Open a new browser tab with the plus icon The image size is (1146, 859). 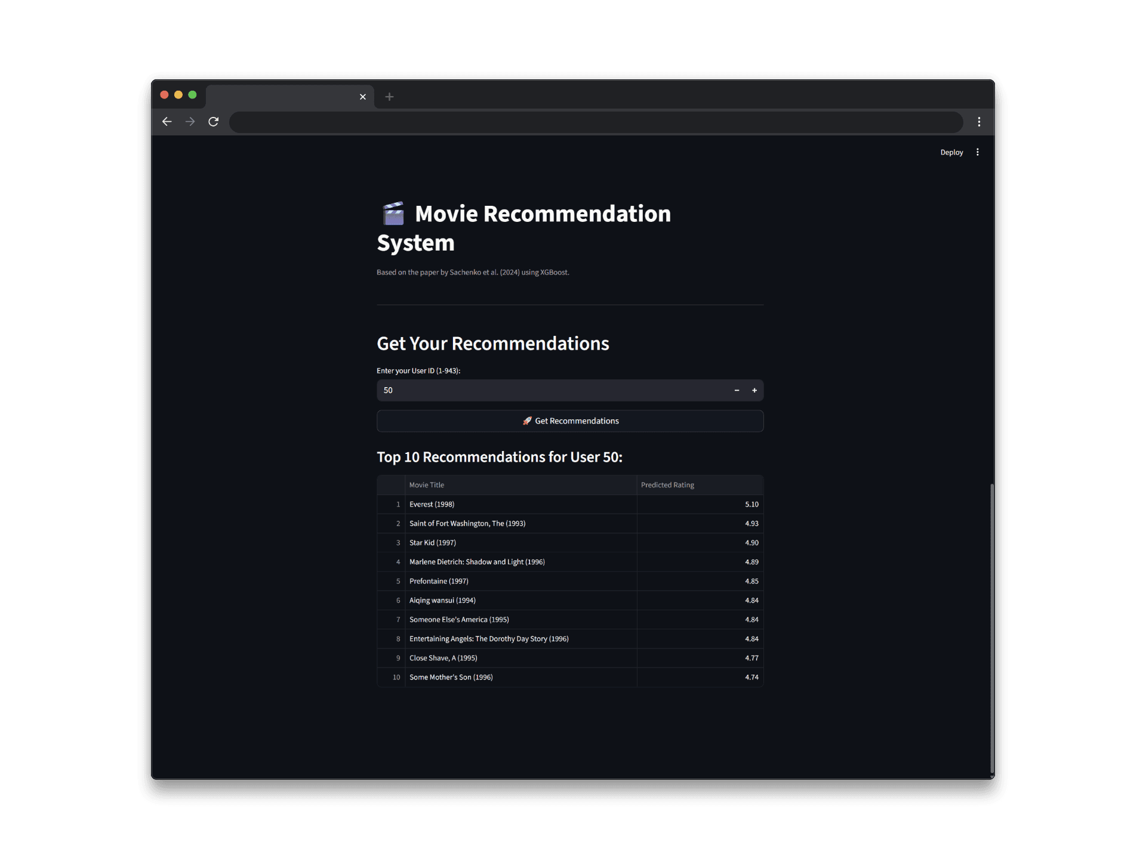tap(389, 97)
